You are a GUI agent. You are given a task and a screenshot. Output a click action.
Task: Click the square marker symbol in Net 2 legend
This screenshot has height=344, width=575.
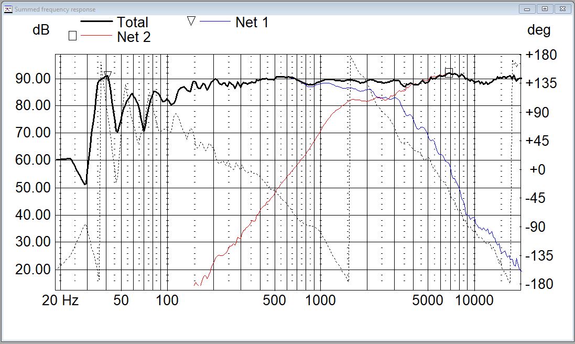73,36
